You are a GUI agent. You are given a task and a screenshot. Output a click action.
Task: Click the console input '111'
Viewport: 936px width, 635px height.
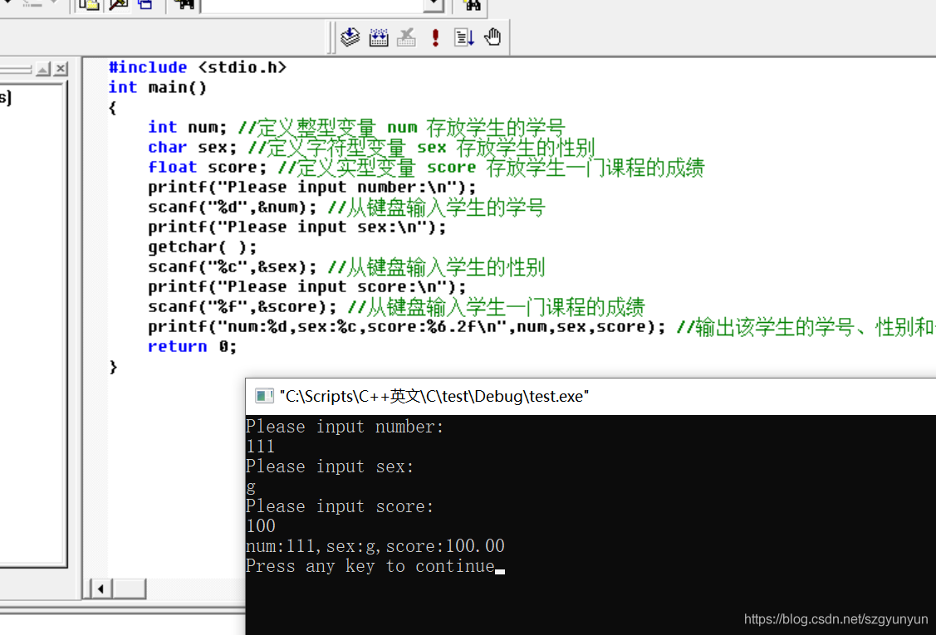click(x=260, y=447)
